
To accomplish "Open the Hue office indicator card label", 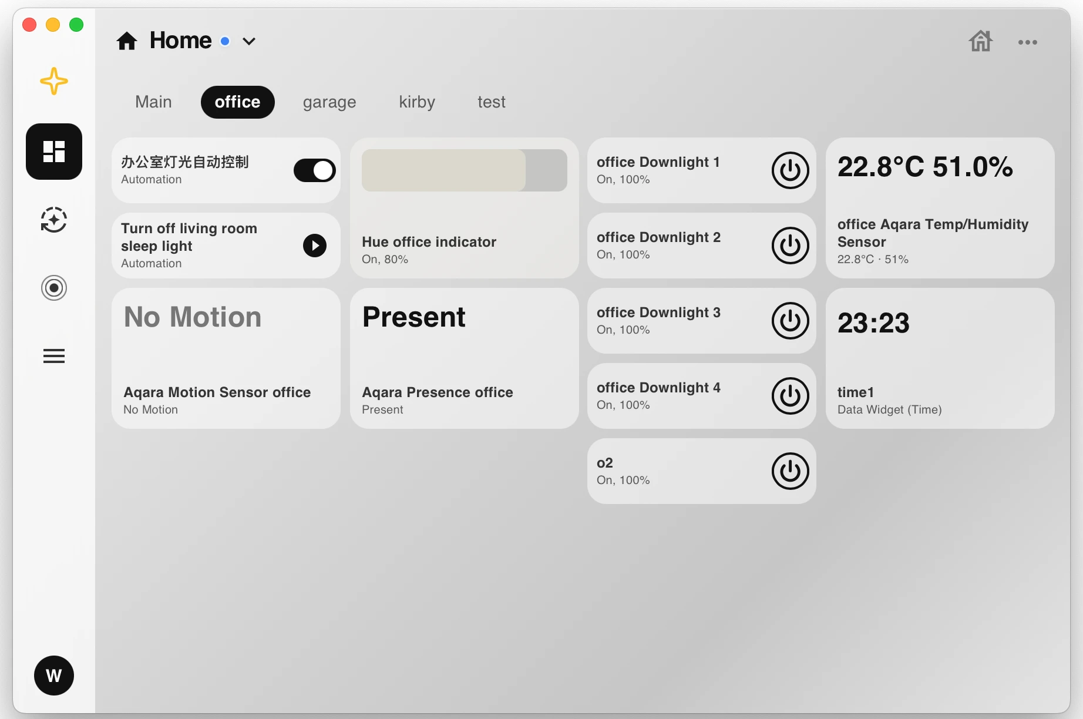I will coord(429,242).
